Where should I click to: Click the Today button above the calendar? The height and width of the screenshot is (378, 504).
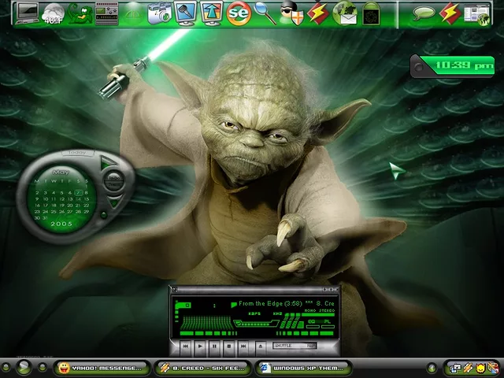pos(76,153)
